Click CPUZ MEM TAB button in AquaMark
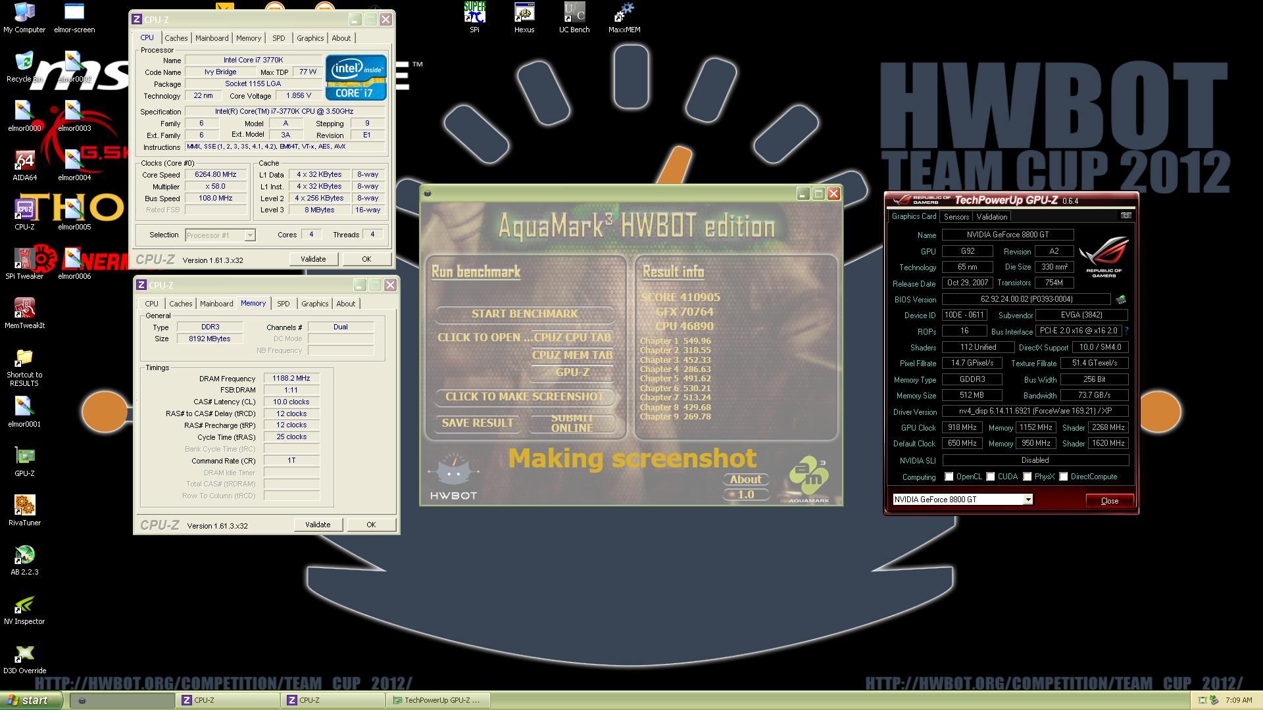 coord(572,355)
